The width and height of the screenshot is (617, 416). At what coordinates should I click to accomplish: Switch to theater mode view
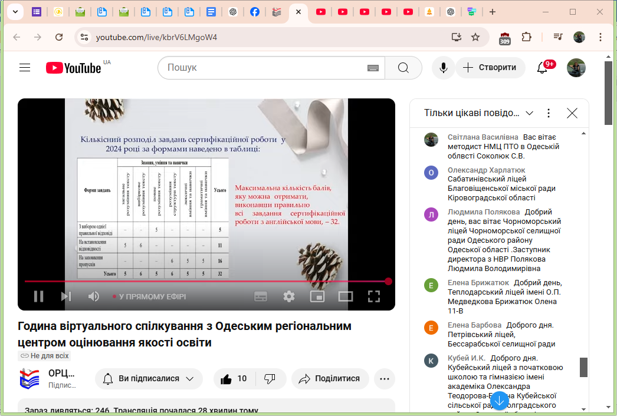pyautogui.click(x=346, y=296)
